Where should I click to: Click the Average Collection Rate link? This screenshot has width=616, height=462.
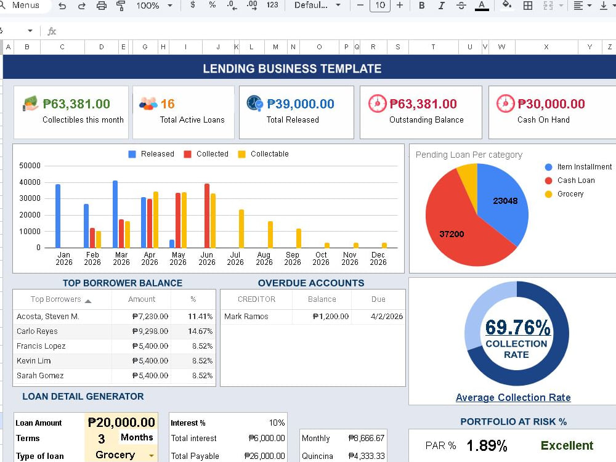click(x=513, y=397)
